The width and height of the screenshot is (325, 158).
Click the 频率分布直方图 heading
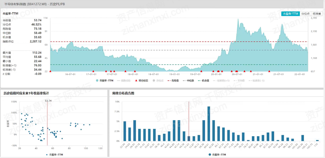click(123, 93)
